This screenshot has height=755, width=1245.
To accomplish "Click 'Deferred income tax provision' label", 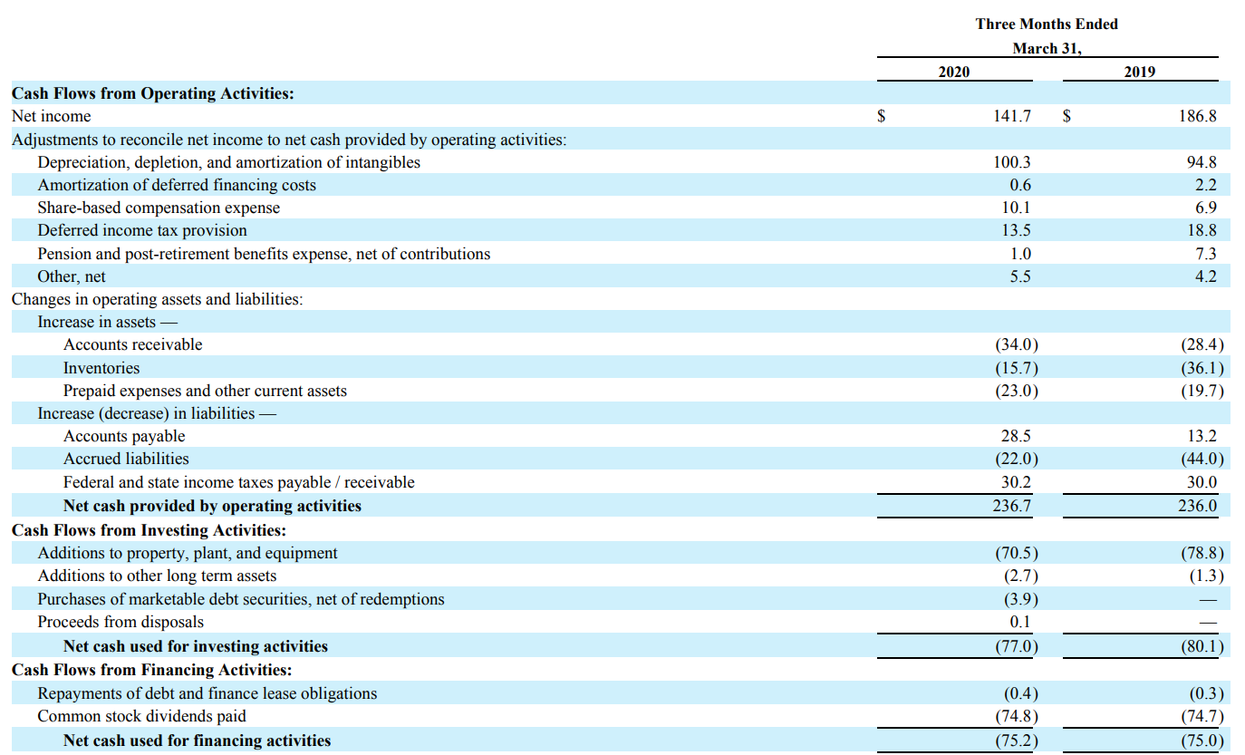I will pos(142,230).
